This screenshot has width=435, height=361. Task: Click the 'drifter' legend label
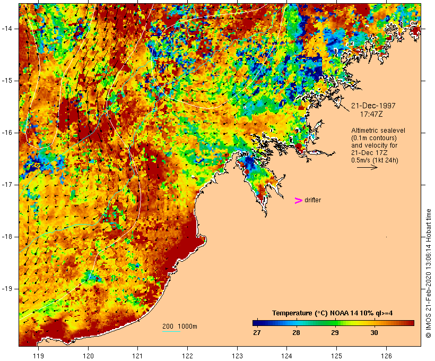[x=312, y=200]
